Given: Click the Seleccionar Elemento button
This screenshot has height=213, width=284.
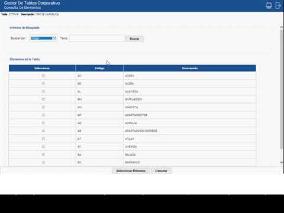Looking at the screenshot, I should coord(131,171).
